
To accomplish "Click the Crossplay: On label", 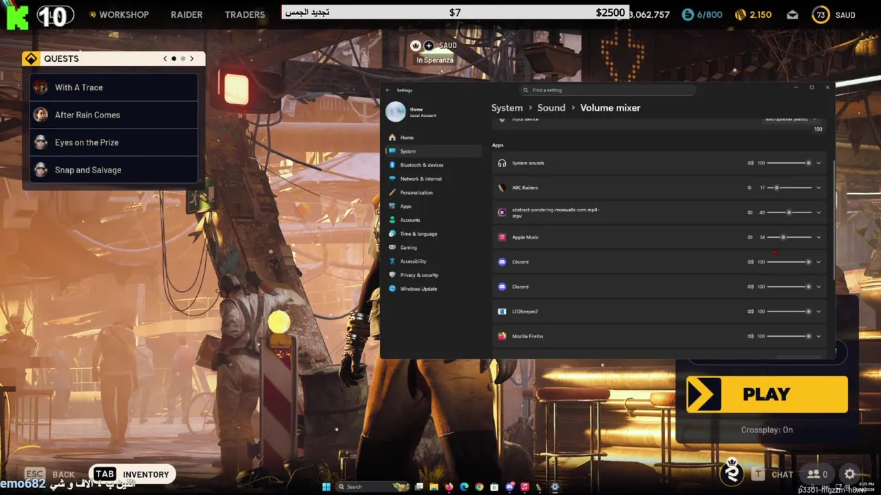I will pos(767,430).
